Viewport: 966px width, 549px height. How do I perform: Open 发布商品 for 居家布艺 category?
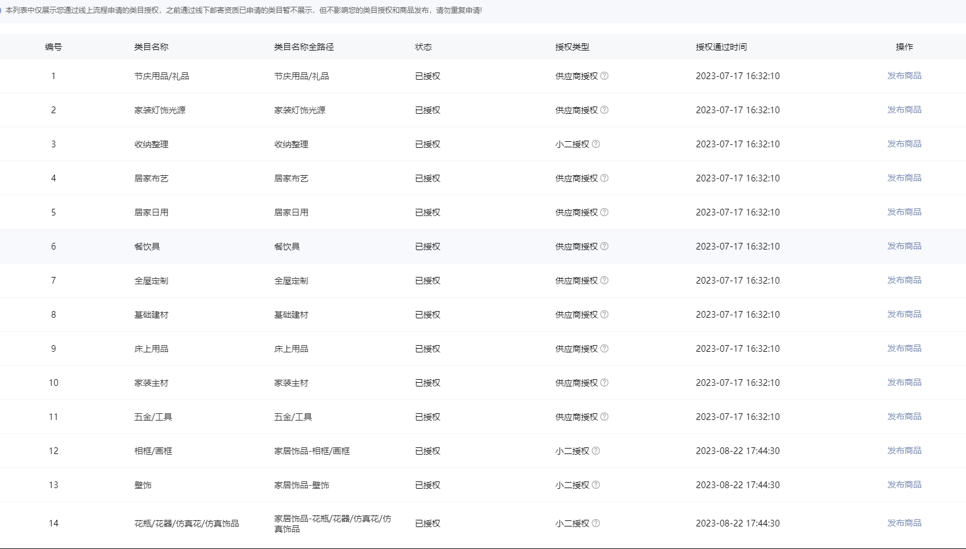(904, 178)
